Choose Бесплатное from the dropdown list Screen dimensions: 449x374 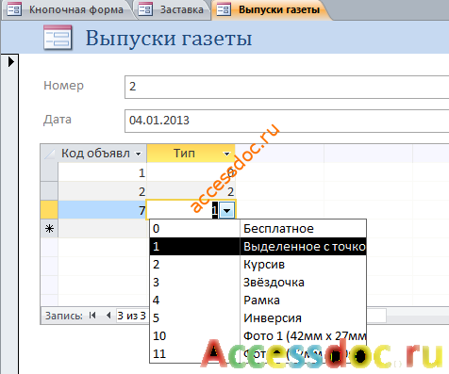[258, 228]
